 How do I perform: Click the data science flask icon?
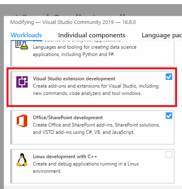pyautogui.click(x=22, y=45)
